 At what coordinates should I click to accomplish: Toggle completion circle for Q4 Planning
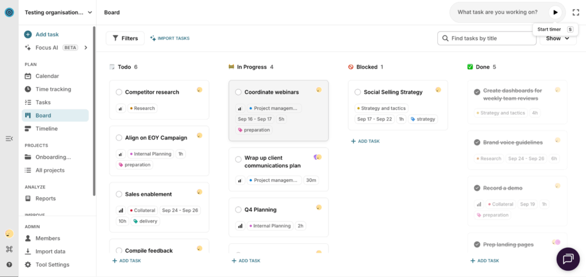(238, 210)
